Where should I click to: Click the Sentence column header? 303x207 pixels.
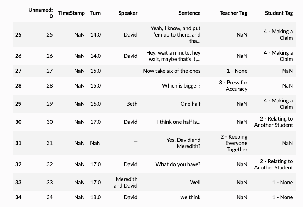tap(189, 13)
